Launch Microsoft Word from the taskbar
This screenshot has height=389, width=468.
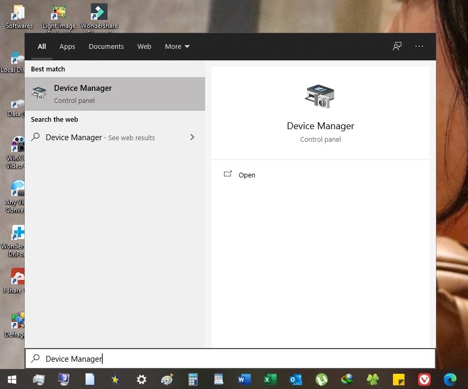pyautogui.click(x=244, y=379)
